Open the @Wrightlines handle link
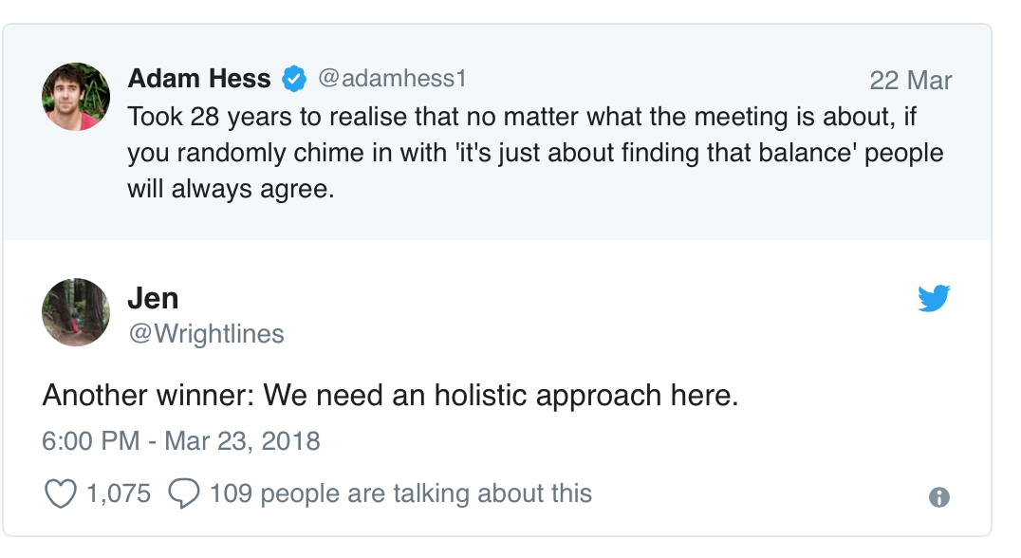 [x=206, y=334]
